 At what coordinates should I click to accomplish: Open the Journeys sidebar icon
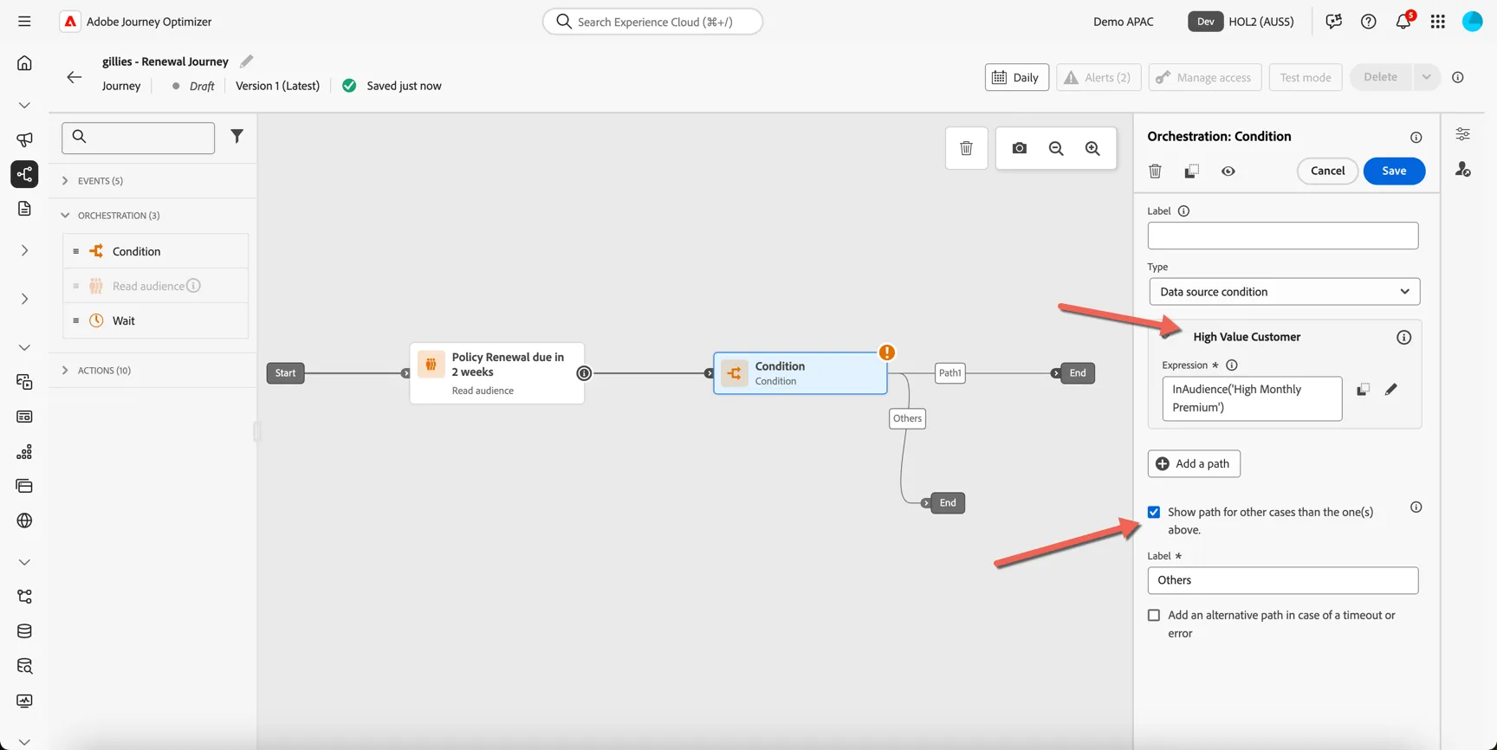[24, 174]
